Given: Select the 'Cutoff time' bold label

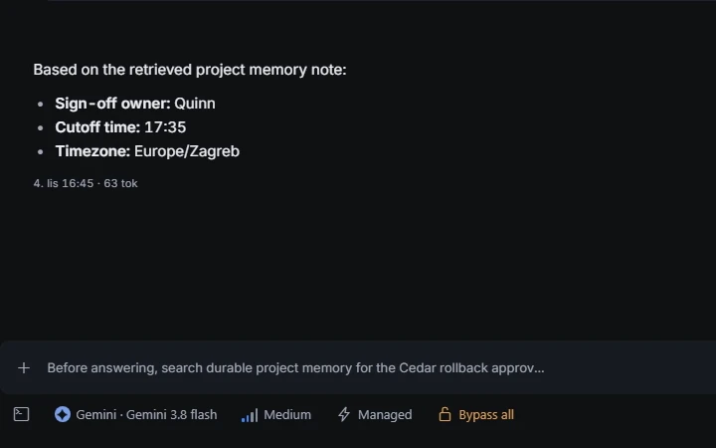Looking at the screenshot, I should 97,127.
